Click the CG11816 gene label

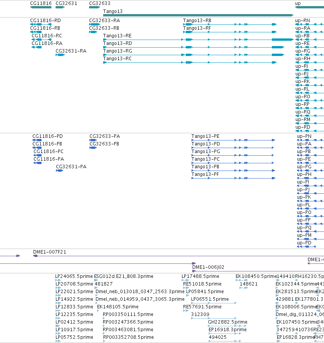pos(41,3)
